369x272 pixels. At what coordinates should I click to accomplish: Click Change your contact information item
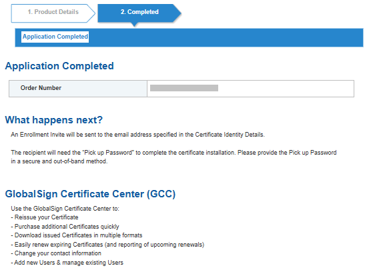(56, 253)
